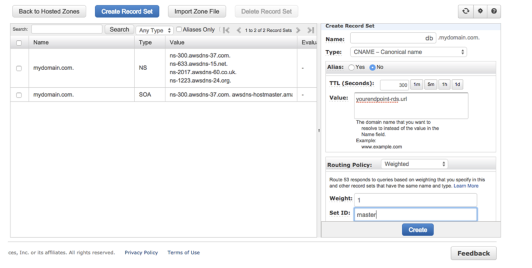Open the settings gear icon
This screenshot has width=532, height=268.
coord(480,11)
